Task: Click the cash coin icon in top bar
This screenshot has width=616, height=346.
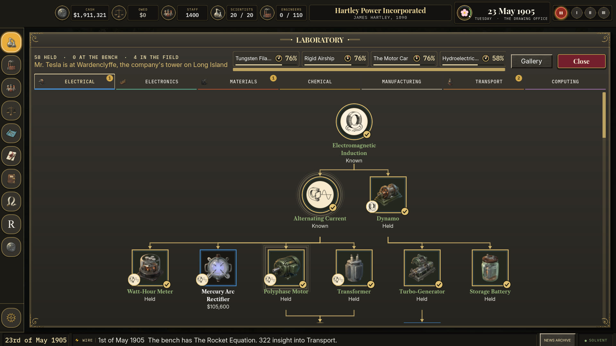Action: tap(62, 13)
